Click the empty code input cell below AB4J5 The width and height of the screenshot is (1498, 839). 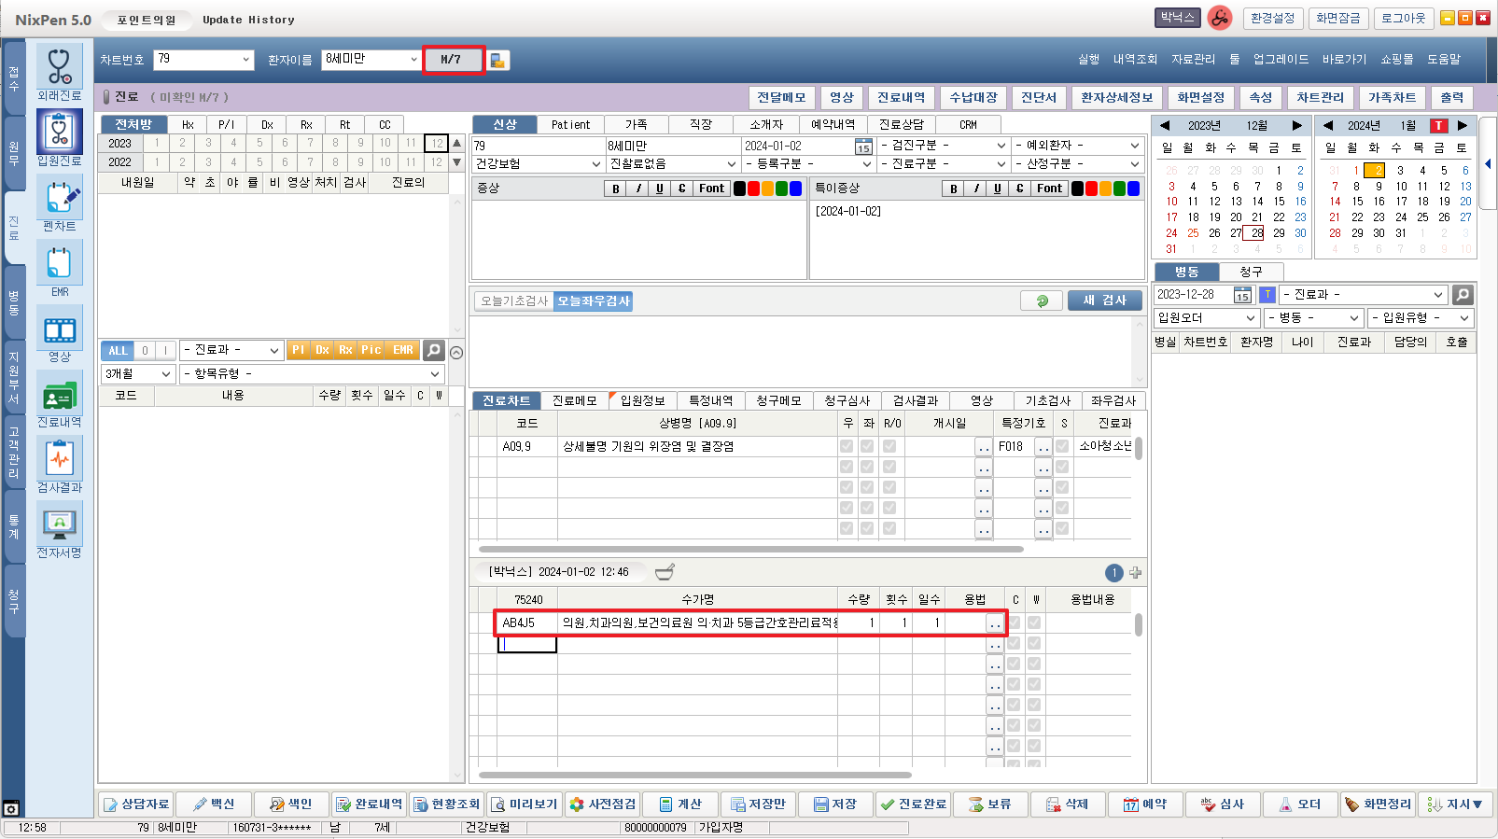527,644
